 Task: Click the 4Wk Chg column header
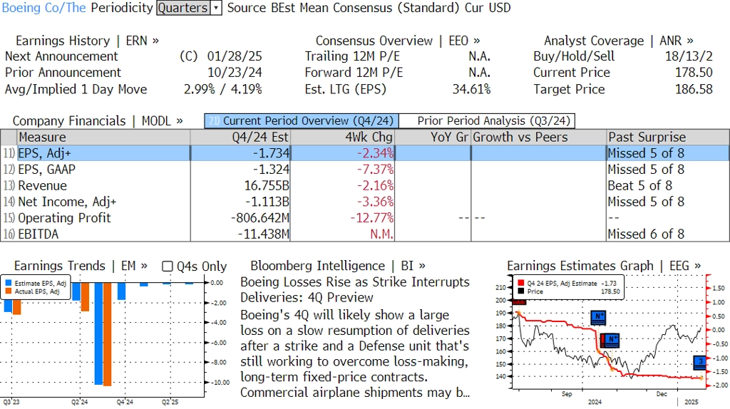342,138
